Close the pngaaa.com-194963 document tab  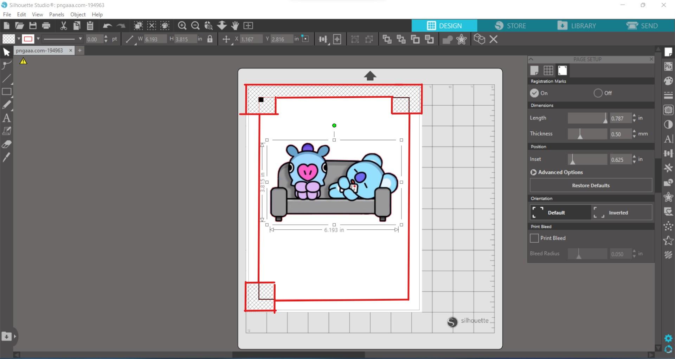coord(71,51)
